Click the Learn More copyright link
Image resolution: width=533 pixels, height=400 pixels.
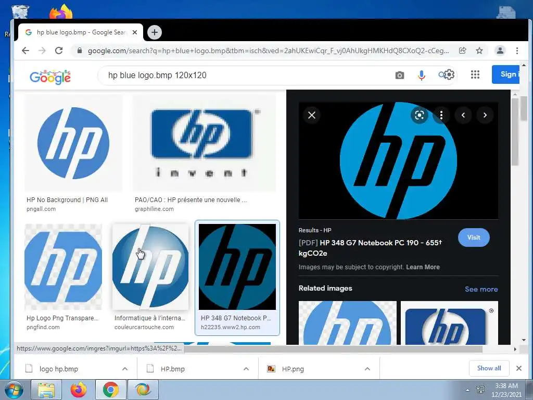pyautogui.click(x=423, y=267)
